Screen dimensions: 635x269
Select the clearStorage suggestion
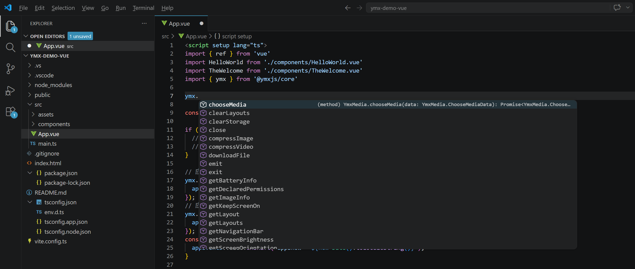tap(388, 122)
